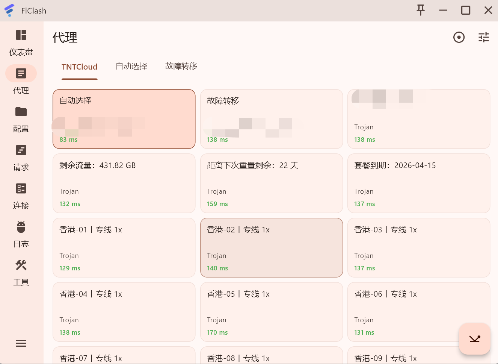Image resolution: width=498 pixels, height=364 pixels.
Task: Click the 83 ms latency value
Action: pos(66,139)
